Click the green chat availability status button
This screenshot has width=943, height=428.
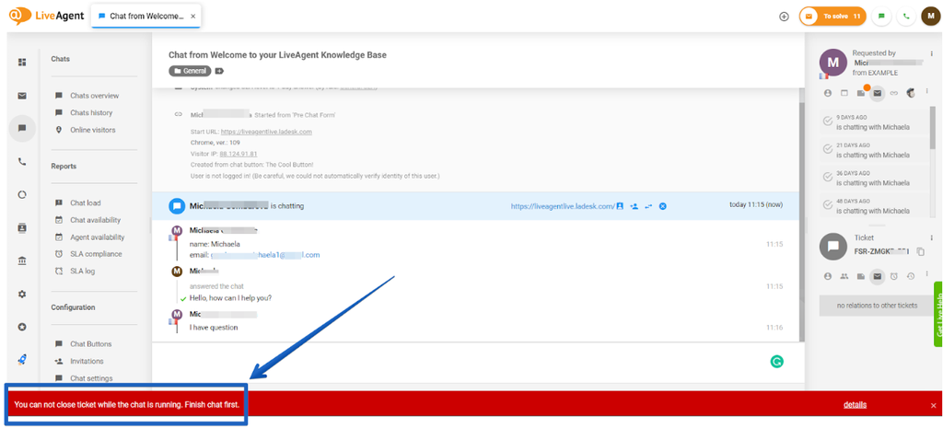coord(882,16)
